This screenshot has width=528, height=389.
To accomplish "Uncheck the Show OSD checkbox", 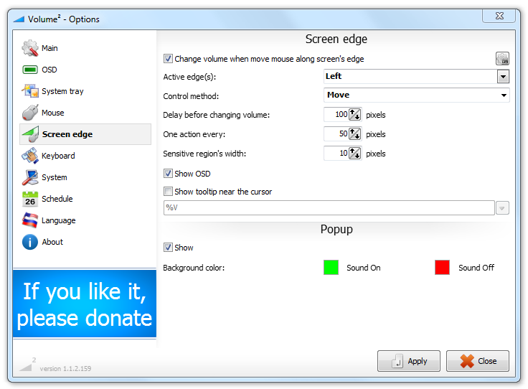I will [168, 174].
